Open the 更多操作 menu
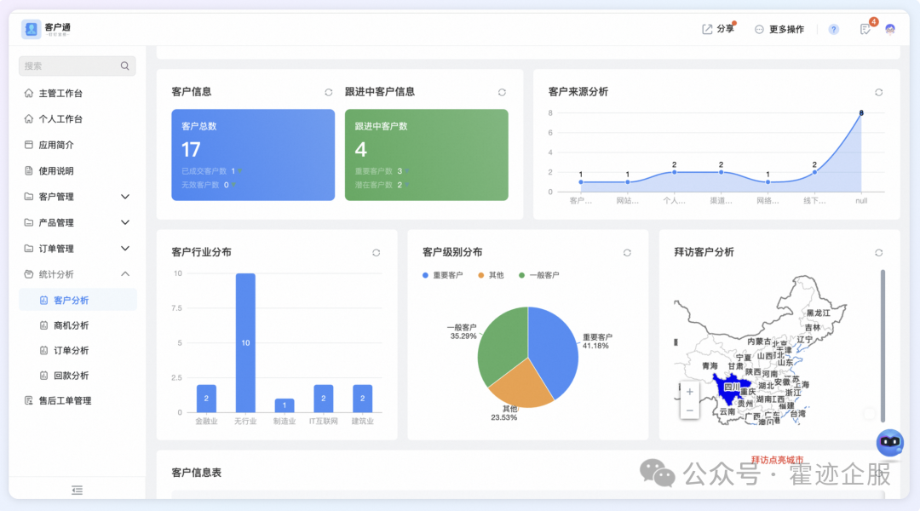Screen dimensions: 920x511 (x=779, y=29)
